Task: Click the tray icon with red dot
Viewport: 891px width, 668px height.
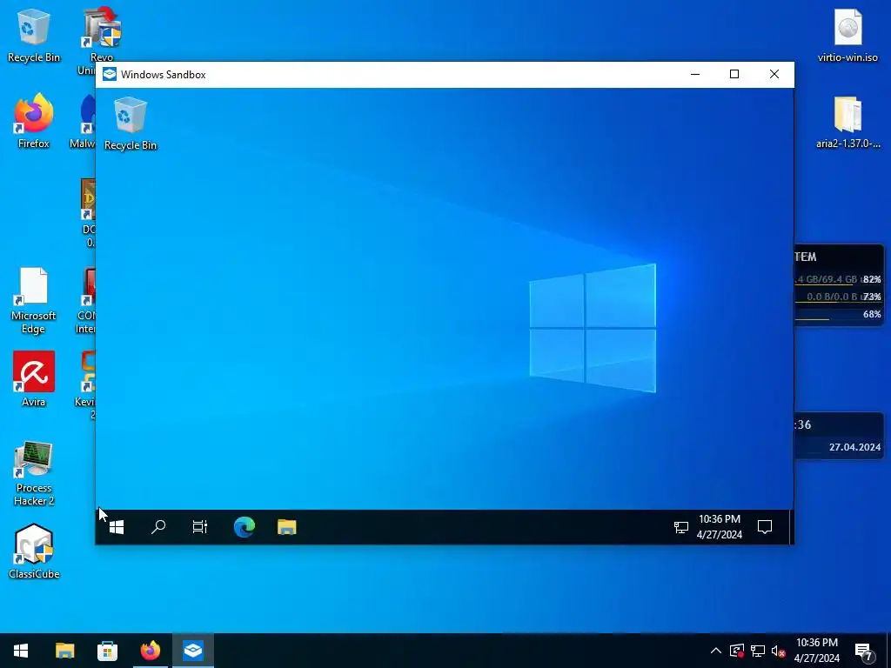Action: 737,651
